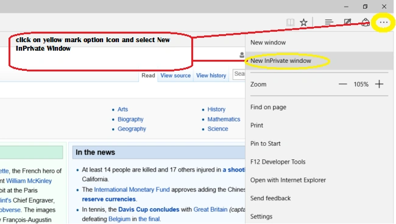The height and width of the screenshot is (224, 396).
Task: Click the 105% zoom value
Action: click(361, 84)
